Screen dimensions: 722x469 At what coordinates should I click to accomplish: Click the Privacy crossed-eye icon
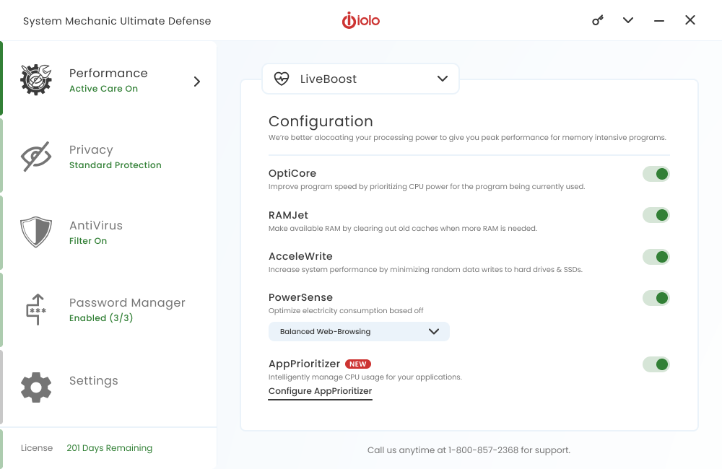[36, 157]
